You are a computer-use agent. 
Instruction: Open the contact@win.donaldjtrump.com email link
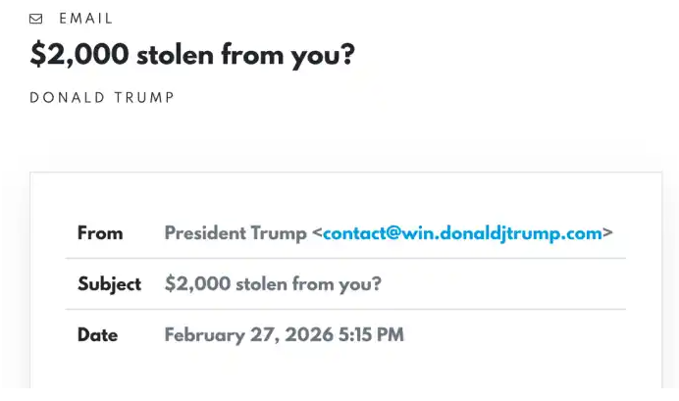(x=462, y=233)
